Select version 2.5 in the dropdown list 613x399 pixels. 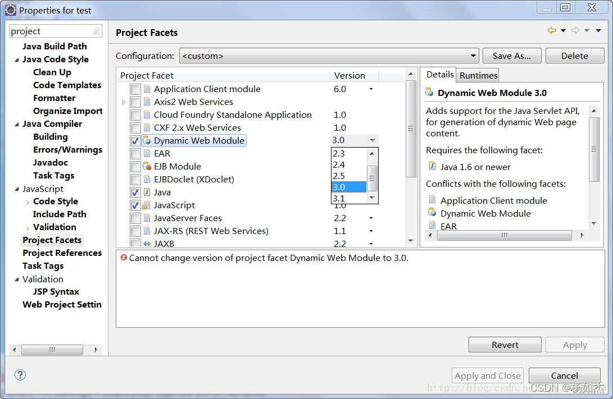tap(349, 176)
